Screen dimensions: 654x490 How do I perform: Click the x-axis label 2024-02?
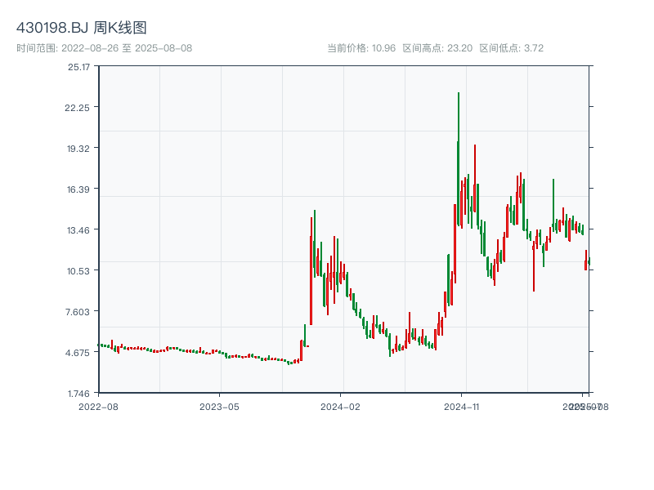coord(340,407)
